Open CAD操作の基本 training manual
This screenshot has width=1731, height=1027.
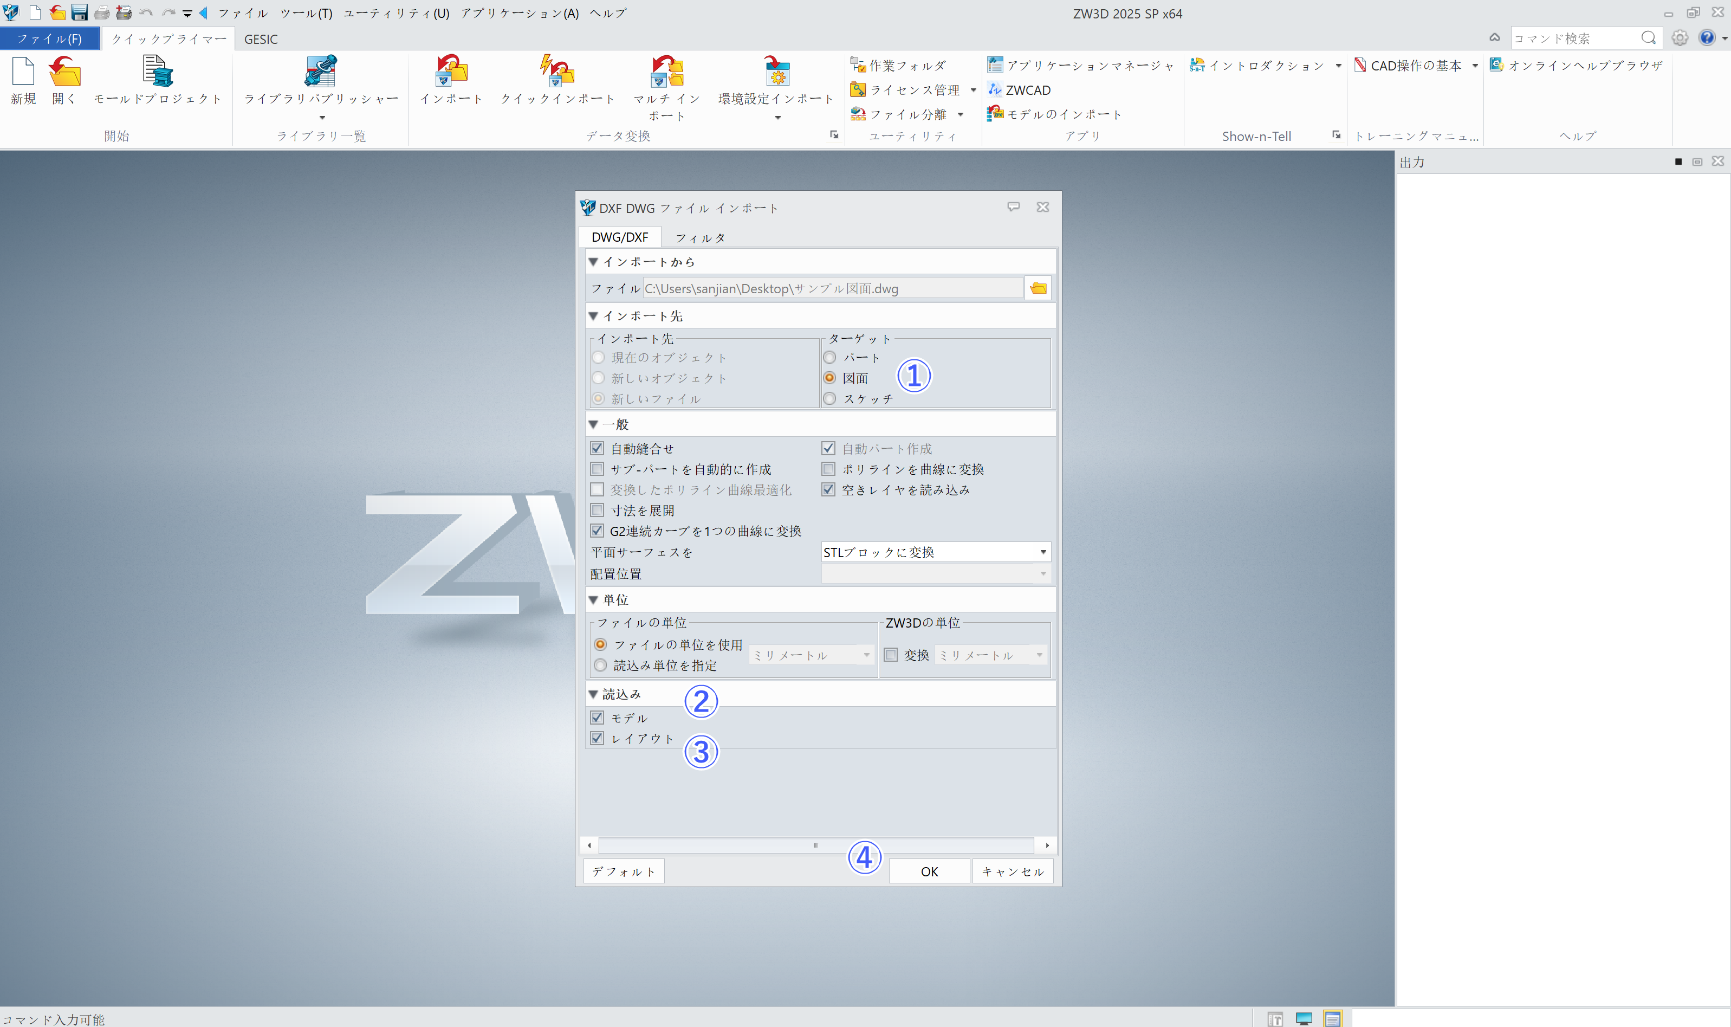(1408, 65)
